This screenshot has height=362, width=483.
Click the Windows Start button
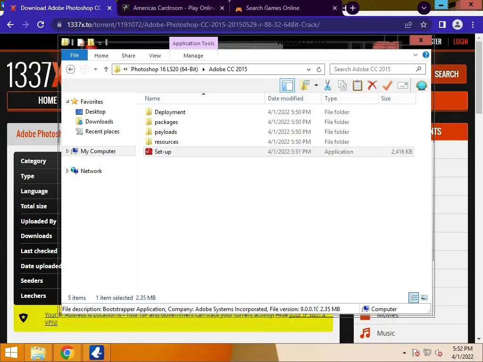click(x=11, y=353)
